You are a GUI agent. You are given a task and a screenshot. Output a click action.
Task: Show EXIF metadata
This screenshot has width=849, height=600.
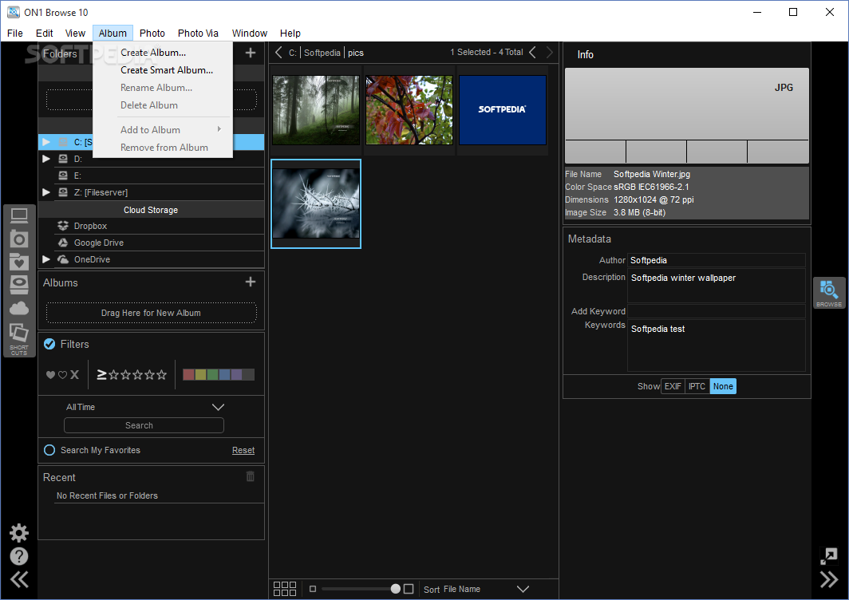[x=673, y=386]
